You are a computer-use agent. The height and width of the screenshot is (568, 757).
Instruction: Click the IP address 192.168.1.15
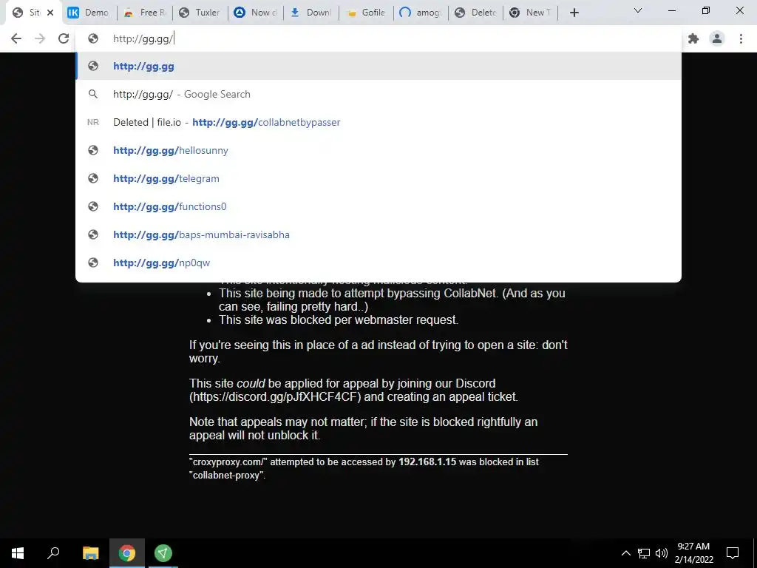coord(427,461)
